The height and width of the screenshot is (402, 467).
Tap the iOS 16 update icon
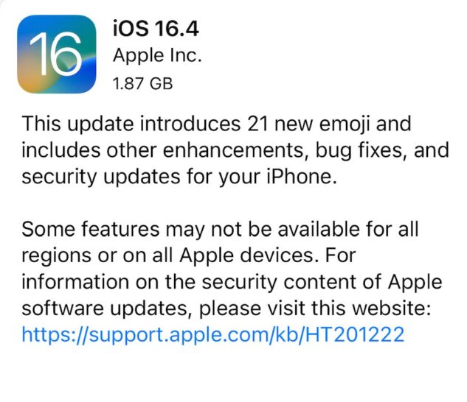pos(57,54)
